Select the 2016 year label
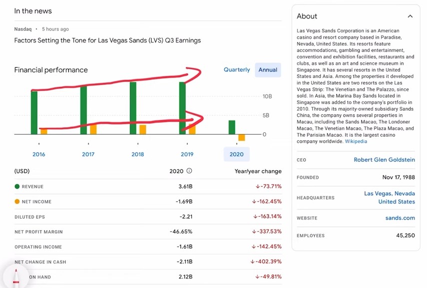 tap(38, 154)
